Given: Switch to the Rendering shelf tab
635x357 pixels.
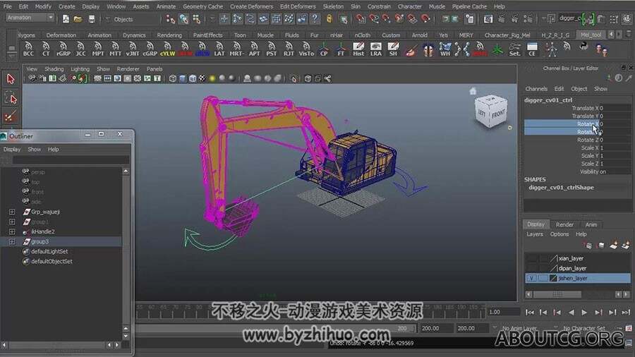Looking at the screenshot, I should [169, 35].
